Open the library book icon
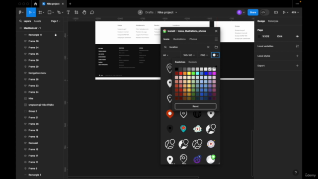The height and width of the screenshot is (179, 318). point(276,12)
